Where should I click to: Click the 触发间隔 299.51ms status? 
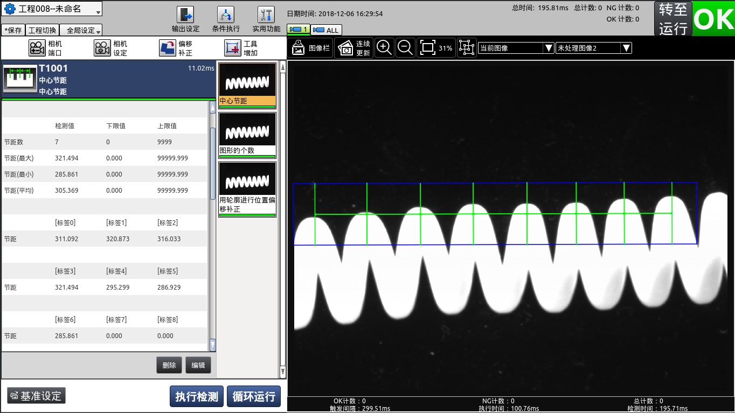click(x=360, y=409)
